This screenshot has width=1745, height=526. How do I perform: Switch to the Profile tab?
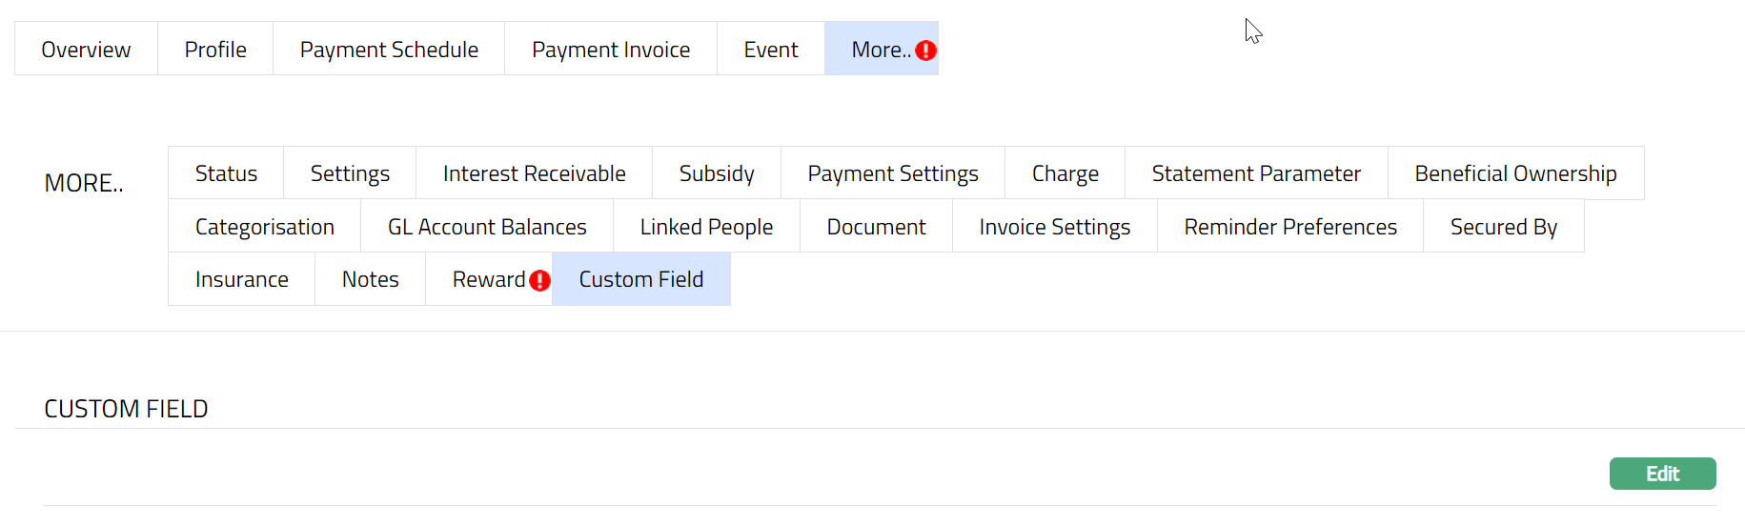pyautogui.click(x=215, y=50)
